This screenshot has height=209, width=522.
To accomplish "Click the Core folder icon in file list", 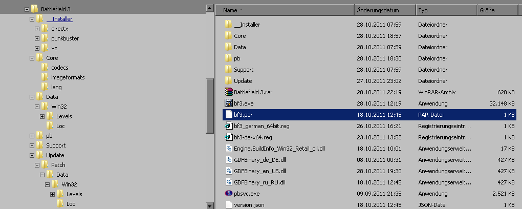I will [x=228, y=36].
